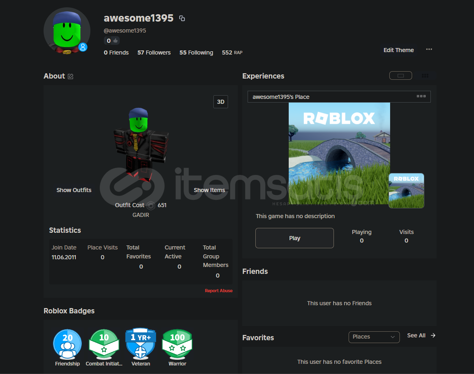Click the Place Visits statistic label

pyautogui.click(x=103, y=247)
